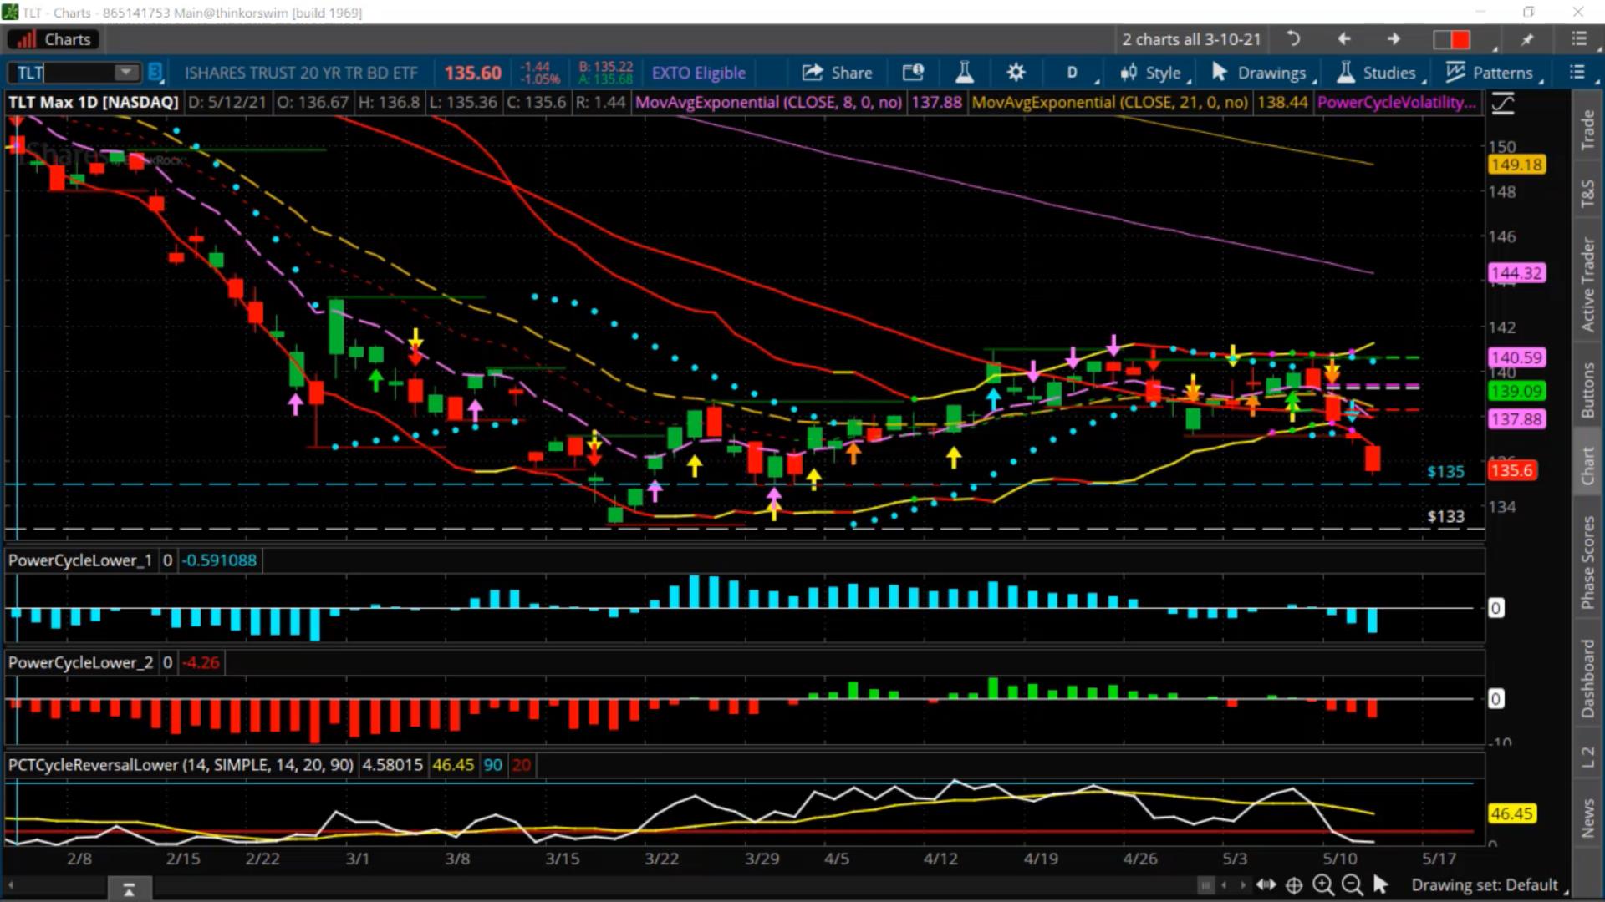Click the time axis scroll handle icon
This screenshot has width=1605, height=902.
[x=1205, y=884]
